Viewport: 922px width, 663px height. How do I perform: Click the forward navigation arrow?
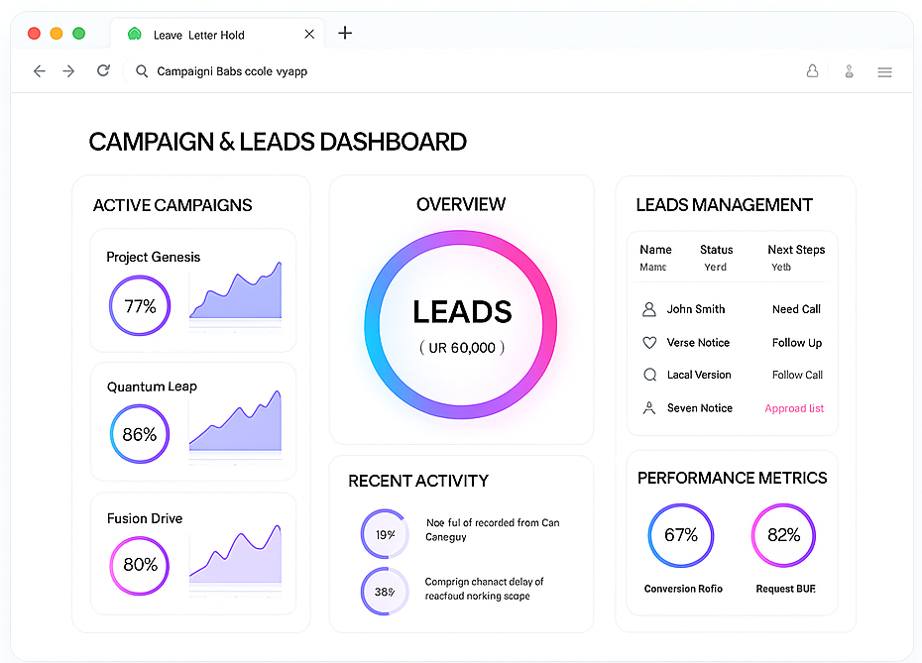67,71
